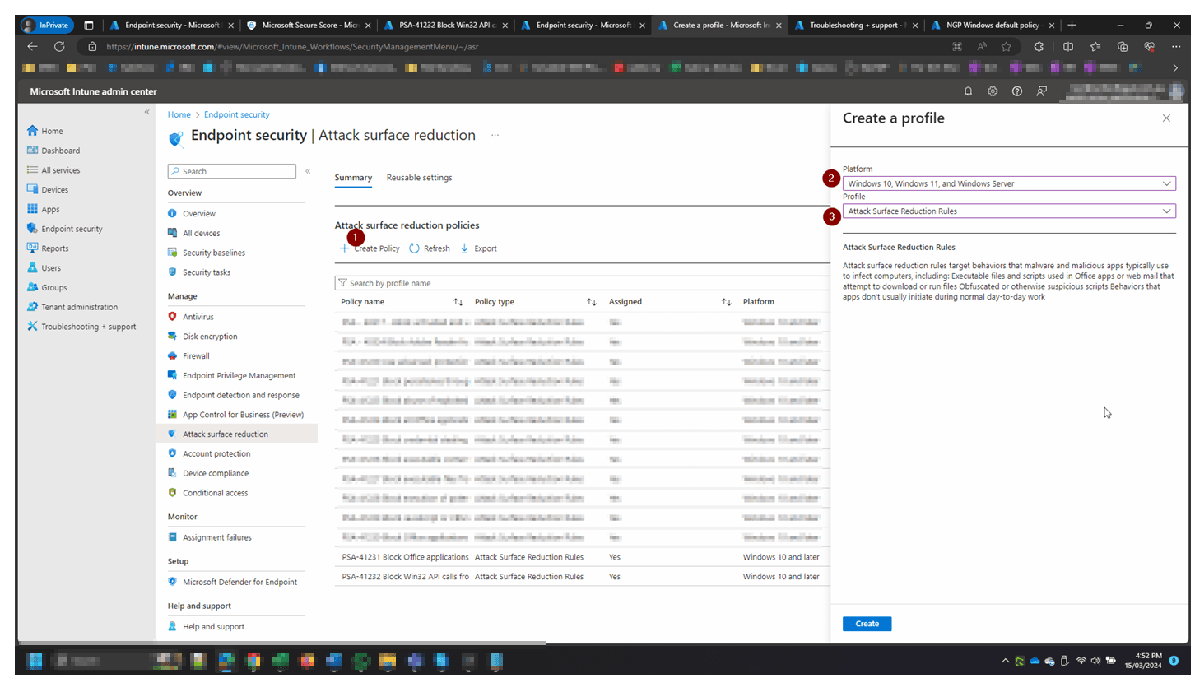This screenshot has height=678, width=1195.
Task: Open help question mark in Intune header
Action: coord(1017,91)
